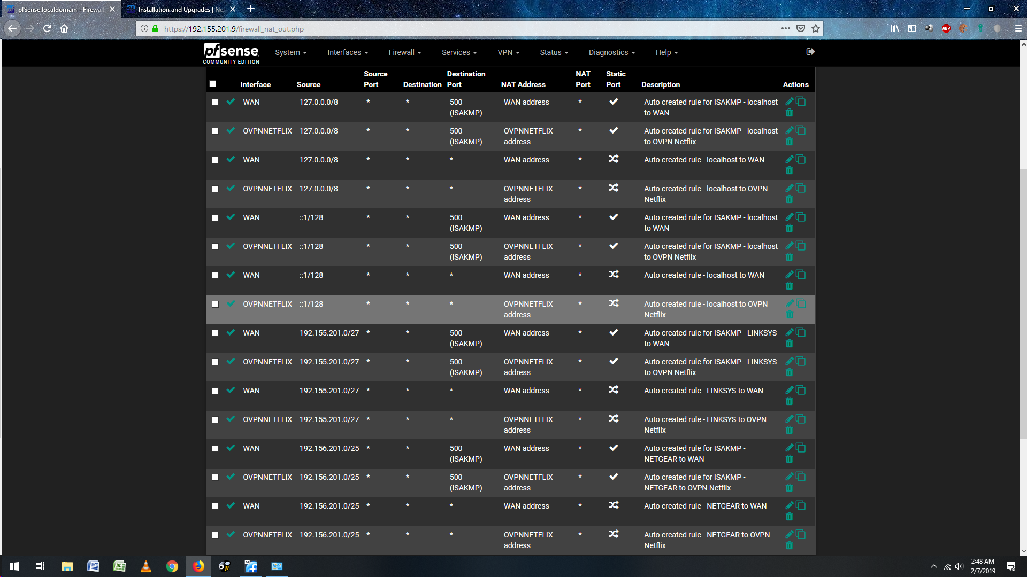The width and height of the screenshot is (1027, 577).
Task: Open the Firewall dropdown menu
Action: pyautogui.click(x=404, y=52)
